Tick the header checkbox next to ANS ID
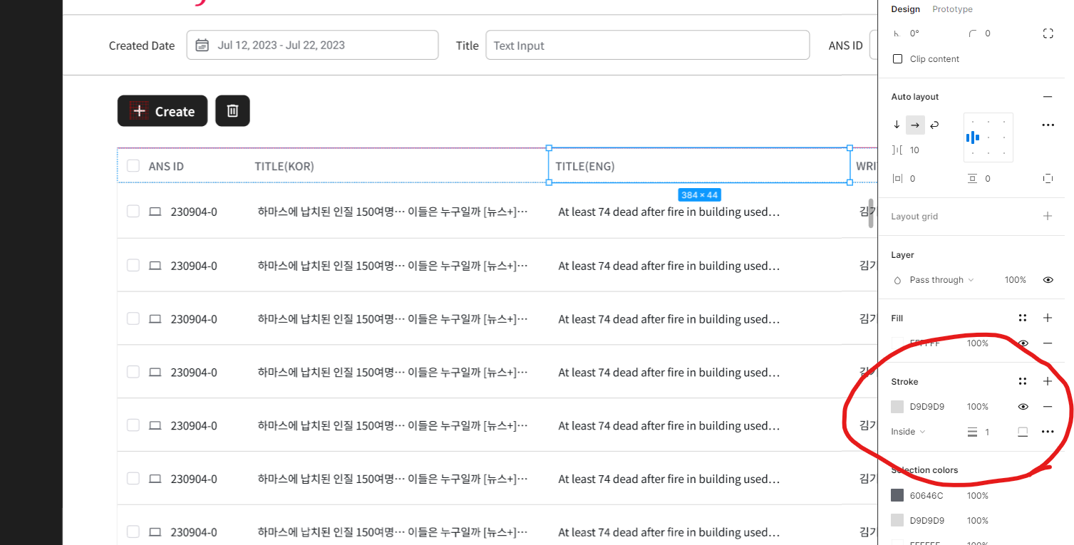1074x545 pixels. pyautogui.click(x=133, y=166)
